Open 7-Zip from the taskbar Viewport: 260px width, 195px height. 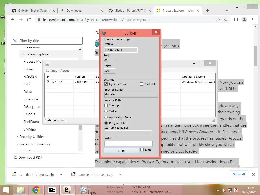click(x=52, y=190)
